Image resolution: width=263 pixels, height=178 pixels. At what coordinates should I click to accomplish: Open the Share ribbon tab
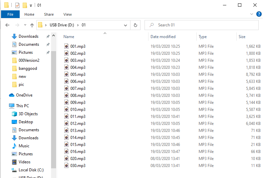(49, 14)
